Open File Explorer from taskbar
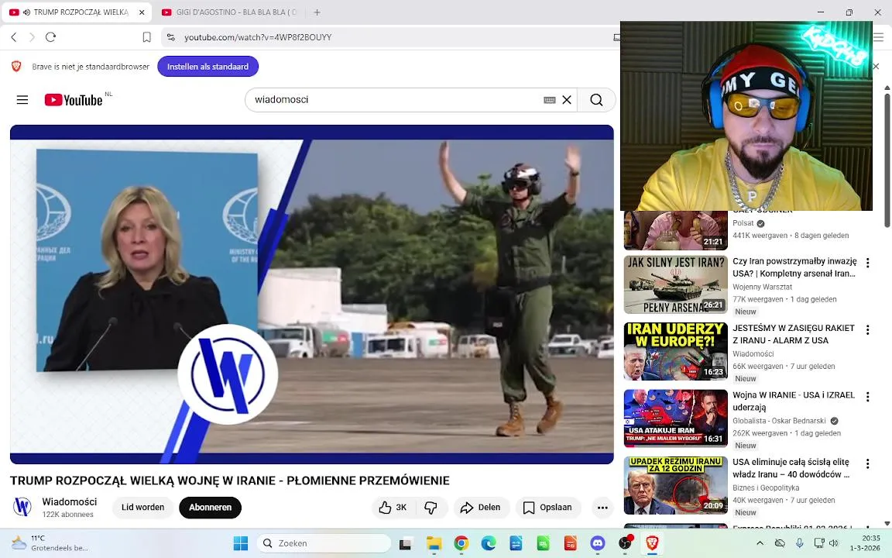The height and width of the screenshot is (558, 892). tap(434, 543)
